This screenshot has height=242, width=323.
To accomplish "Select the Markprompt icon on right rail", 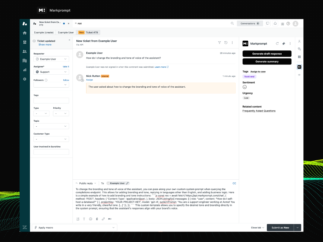I will (x=299, y=67).
